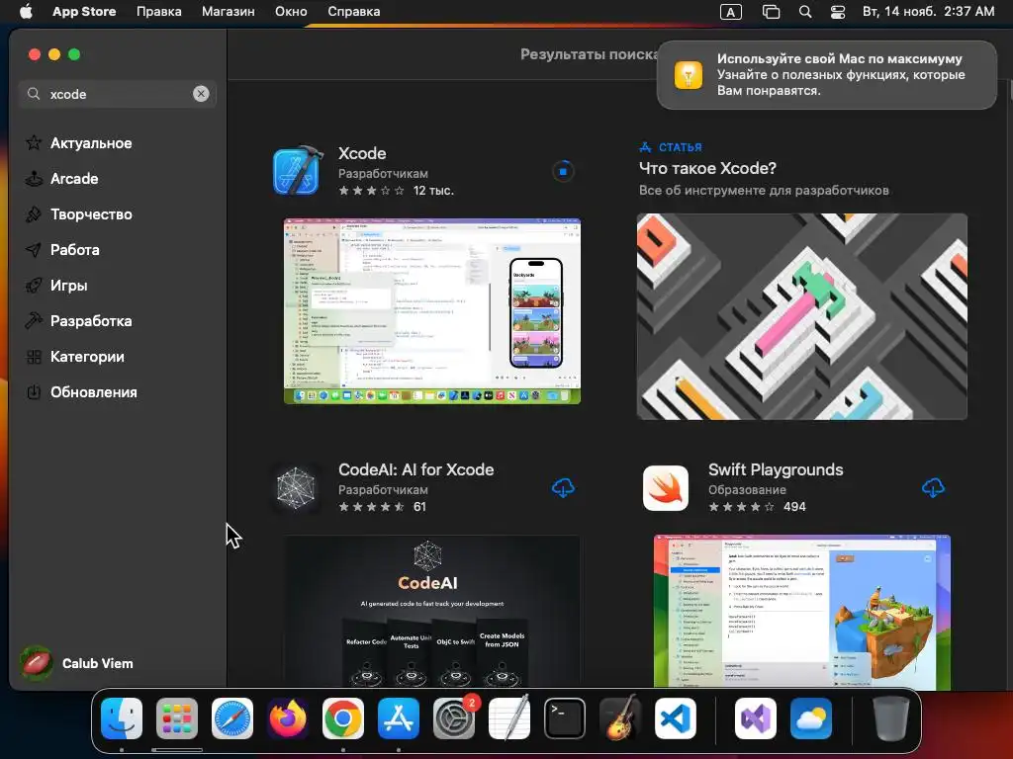Open the Магазин menu
1013x759 pixels.
[229, 12]
